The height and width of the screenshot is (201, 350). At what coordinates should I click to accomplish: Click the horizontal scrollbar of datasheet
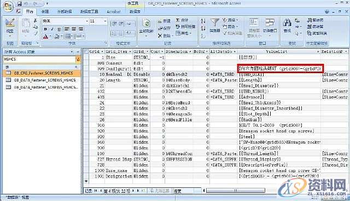[236, 191]
